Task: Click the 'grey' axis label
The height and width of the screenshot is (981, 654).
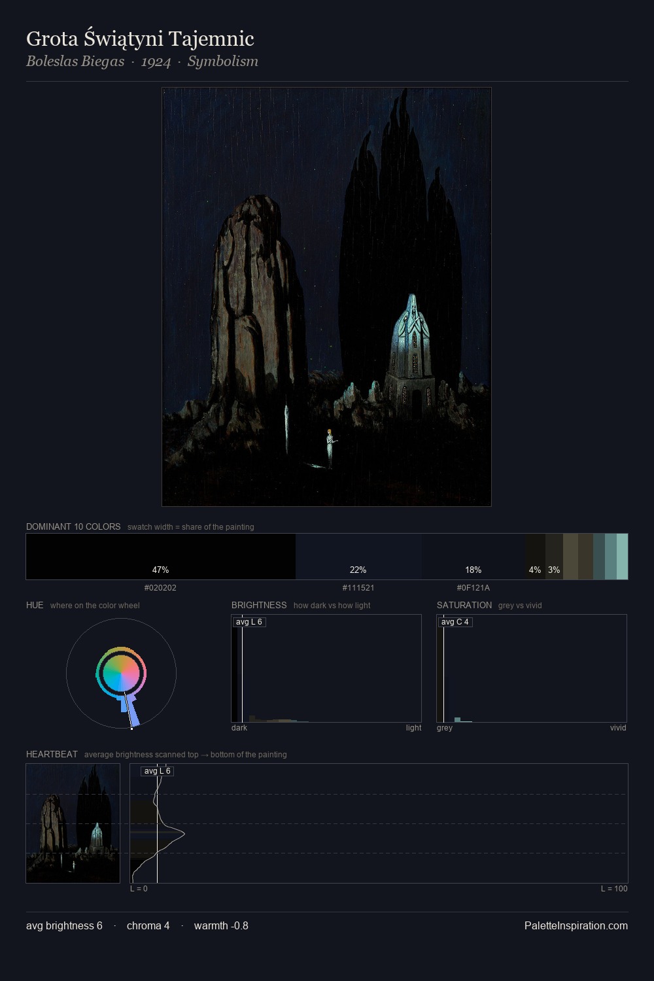Action: click(445, 728)
